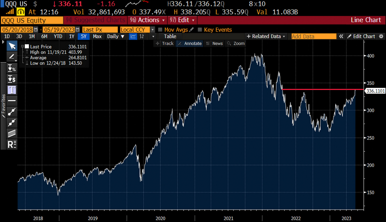Select the channel parallelogram tool
386x222 pixels.
[12, 134]
